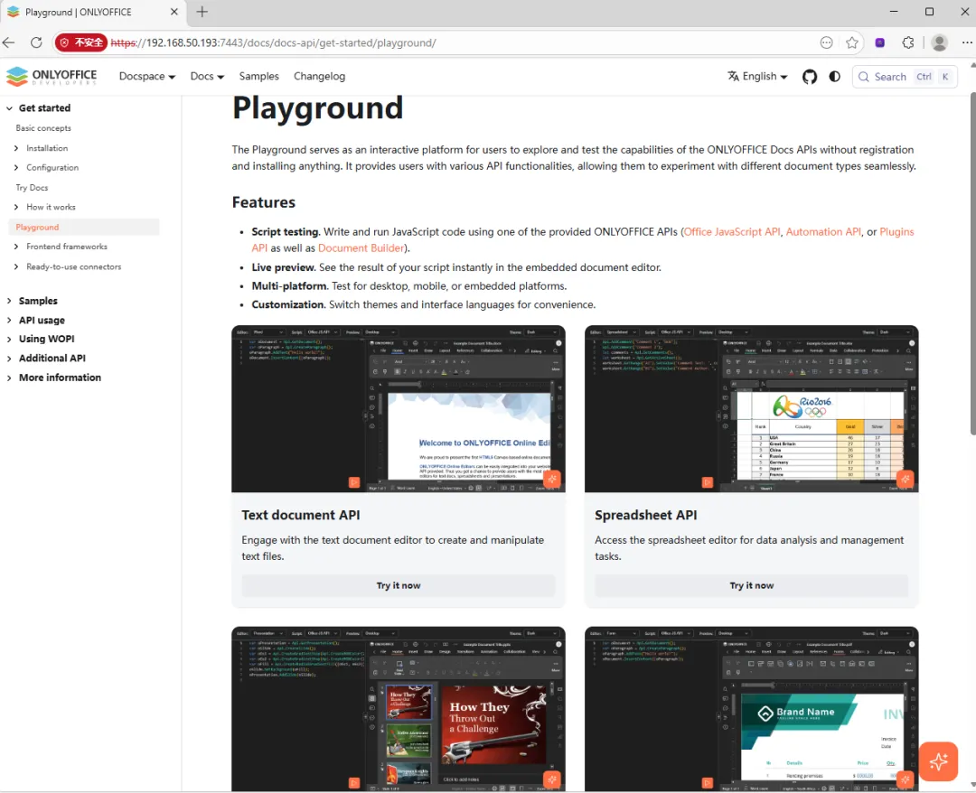Open the GitHub repository icon

[x=809, y=77]
